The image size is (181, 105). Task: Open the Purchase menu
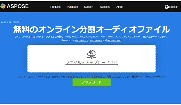72,7
